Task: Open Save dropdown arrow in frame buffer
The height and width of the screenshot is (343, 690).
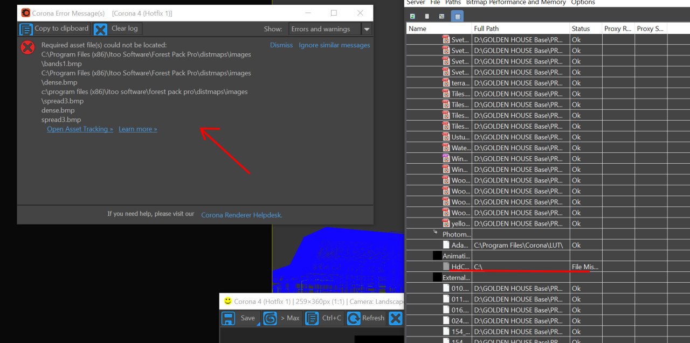Action: (x=259, y=323)
